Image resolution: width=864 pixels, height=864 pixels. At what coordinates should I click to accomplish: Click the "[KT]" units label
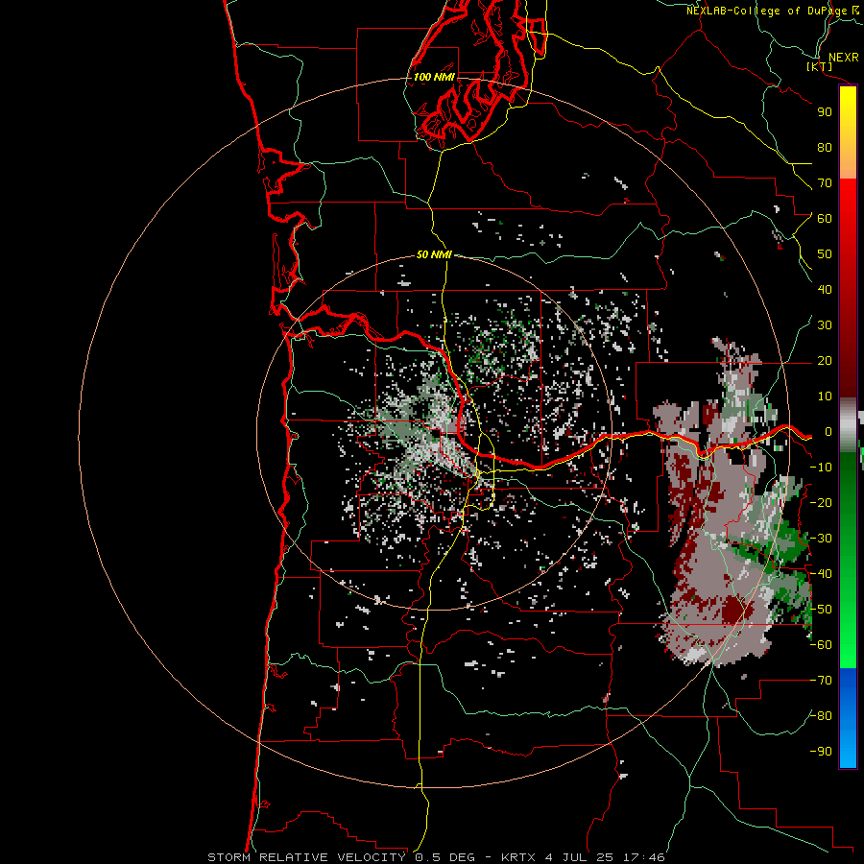pos(820,66)
